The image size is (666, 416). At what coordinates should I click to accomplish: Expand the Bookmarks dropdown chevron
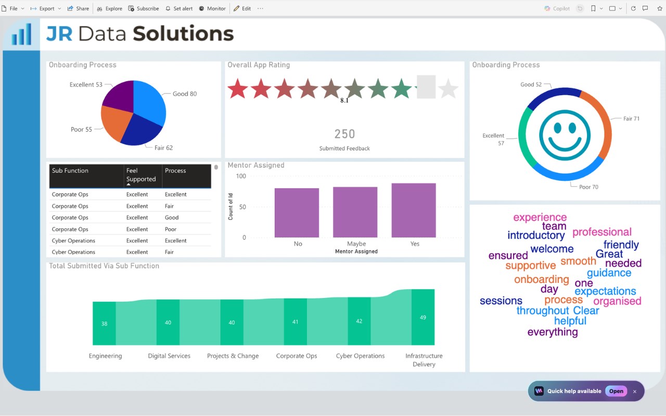point(601,8)
